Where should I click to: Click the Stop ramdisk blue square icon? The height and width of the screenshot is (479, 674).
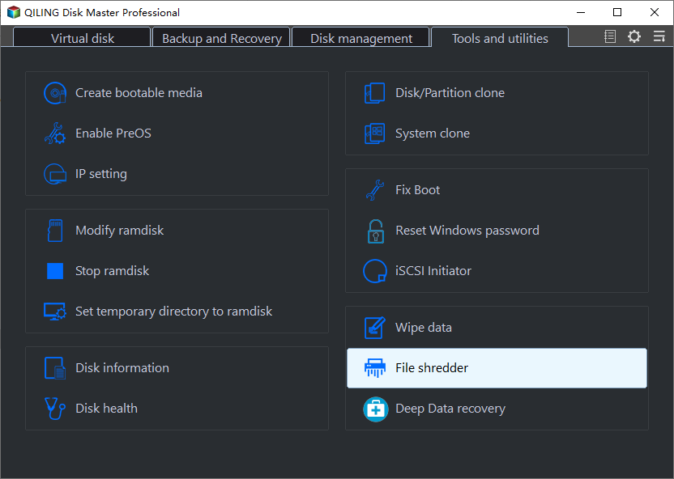click(55, 271)
